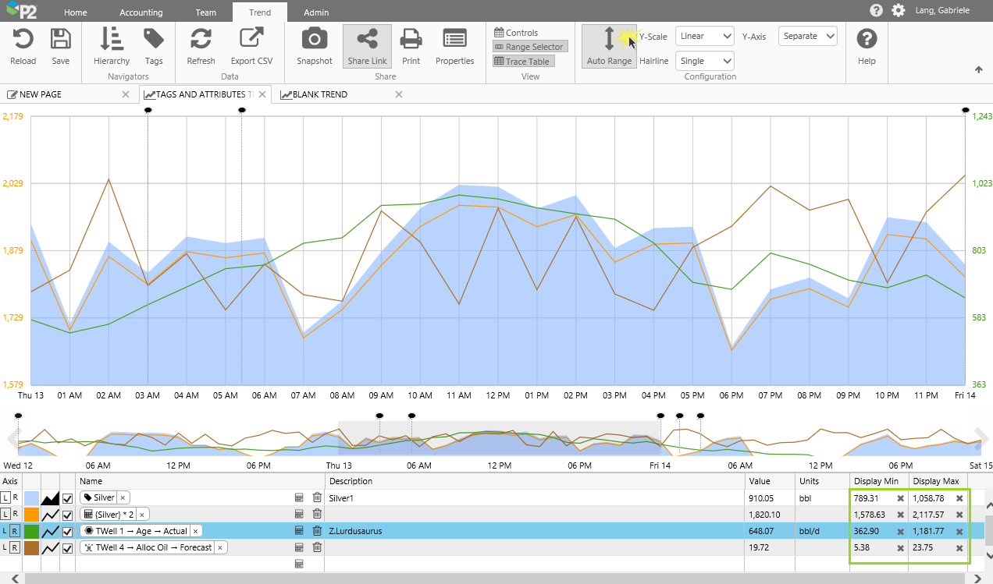Viewport: 993px width, 584px height.
Task: Click the Snapshot camera icon
Action: (x=314, y=39)
